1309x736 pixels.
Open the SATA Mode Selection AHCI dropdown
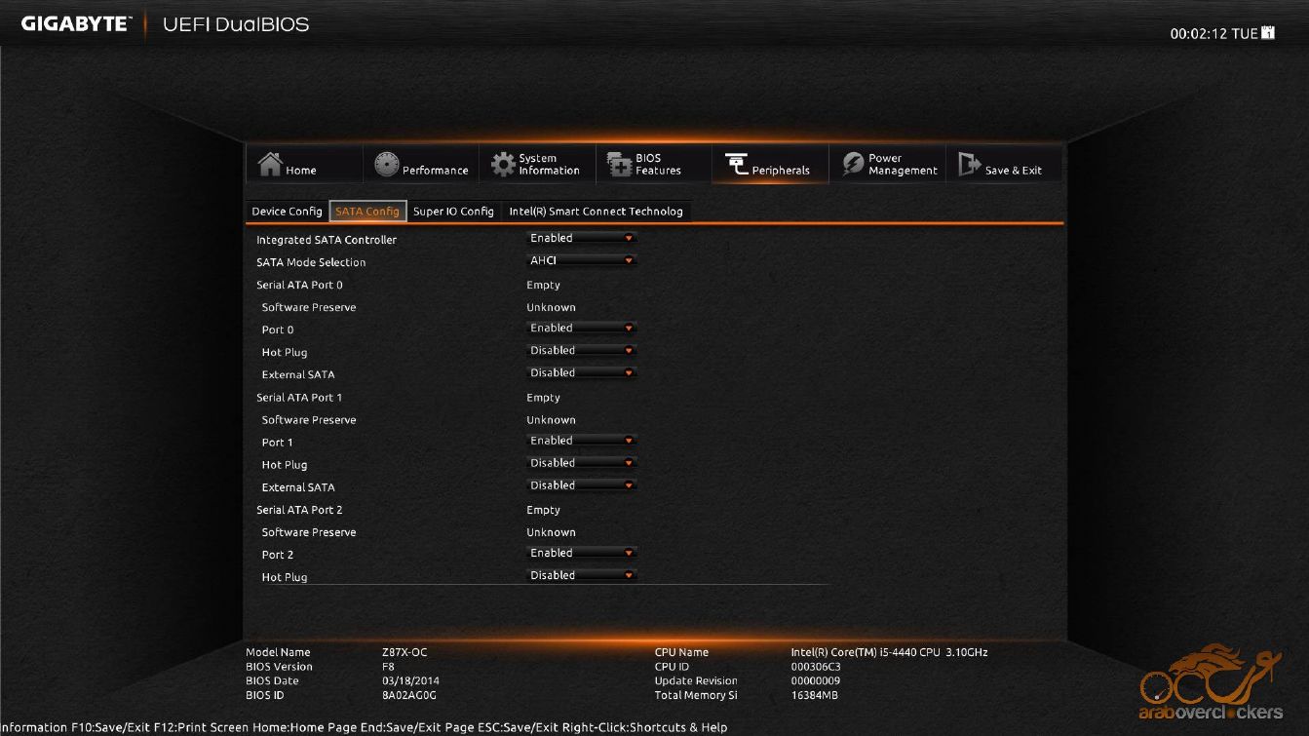click(x=582, y=260)
